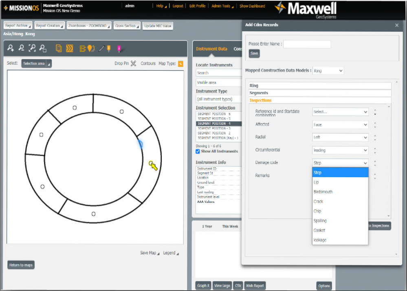Screen dimensions: 407x291
Task: Click the Update MIC Value button
Action: (x=158, y=26)
